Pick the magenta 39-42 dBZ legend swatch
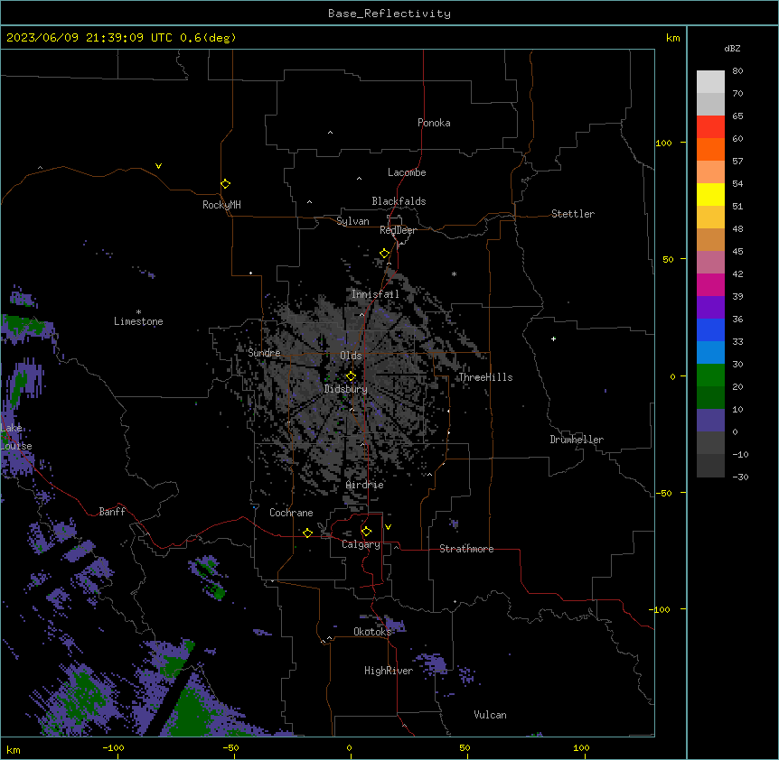Image resolution: width=779 pixels, height=760 pixels. click(710, 284)
